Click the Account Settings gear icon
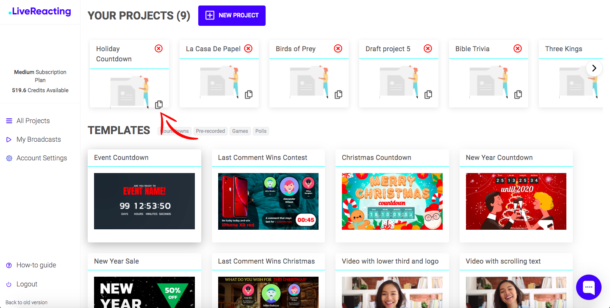This screenshot has width=610, height=308. [9, 158]
